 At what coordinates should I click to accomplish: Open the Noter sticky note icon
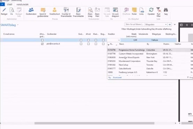pos(134,10)
